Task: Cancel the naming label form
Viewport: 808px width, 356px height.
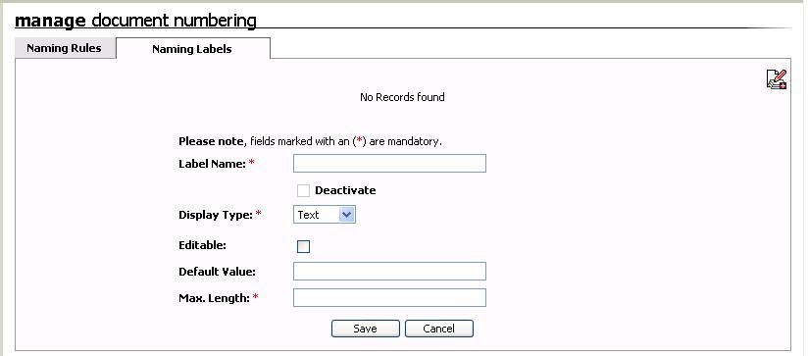Action: coord(439,329)
